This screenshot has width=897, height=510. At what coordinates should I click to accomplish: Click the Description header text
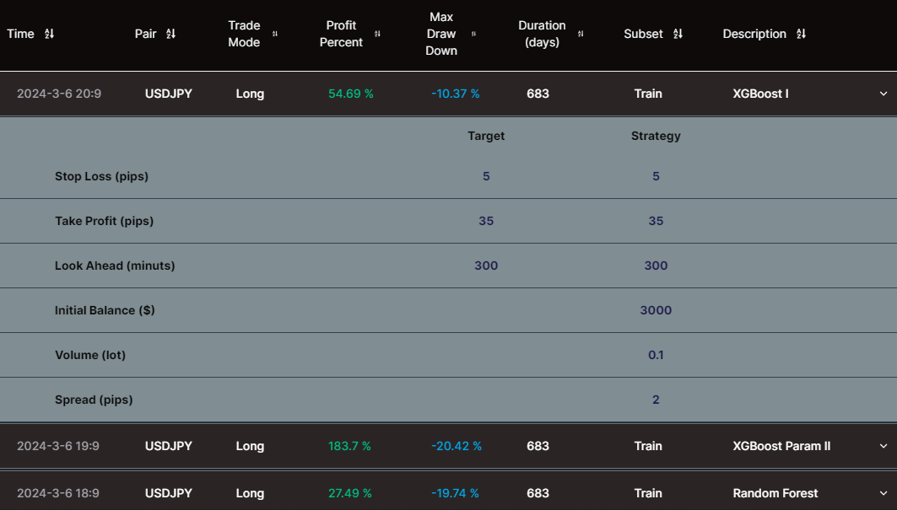tap(754, 34)
